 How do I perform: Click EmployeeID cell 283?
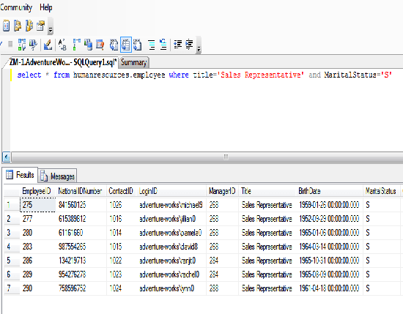point(37,247)
